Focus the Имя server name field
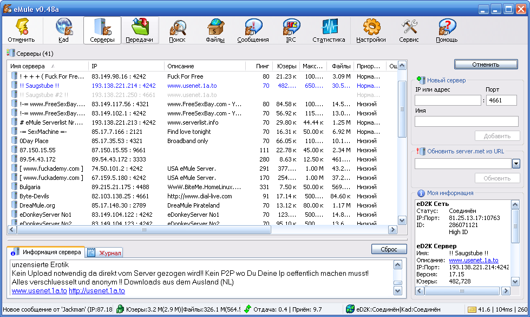The image size is (530, 317). point(467,121)
